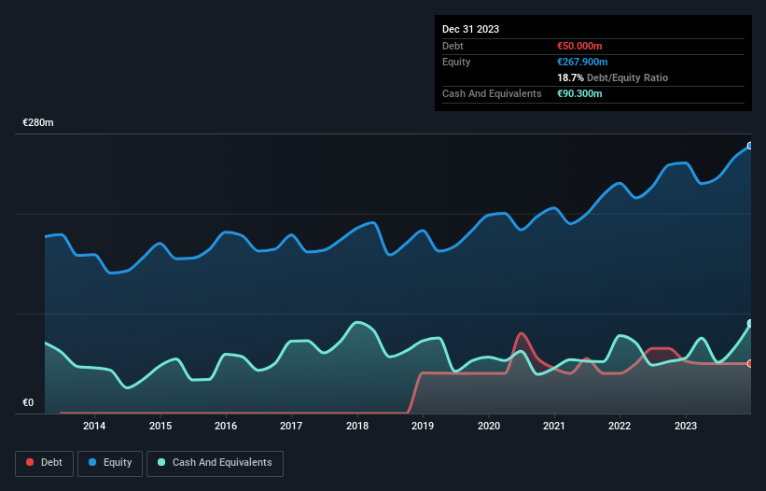Screen dimensions: 766x491
Task: Toggle the Debt legend series
Action: pyautogui.click(x=42, y=463)
